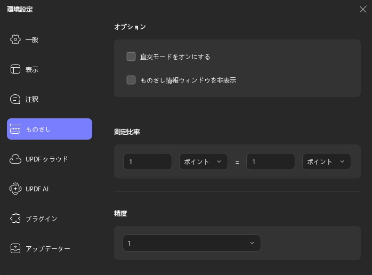Click the updater icon beside アップデーター
Screen dimensions: 372x275
point(15,248)
